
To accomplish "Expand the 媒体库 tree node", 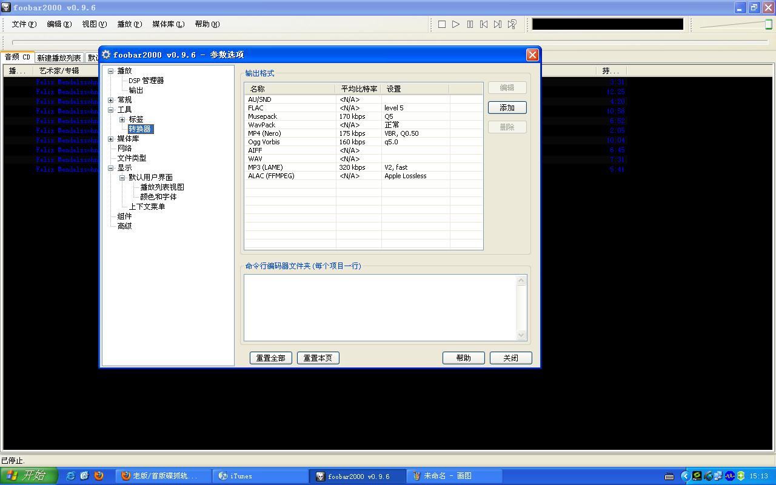I will [x=111, y=139].
